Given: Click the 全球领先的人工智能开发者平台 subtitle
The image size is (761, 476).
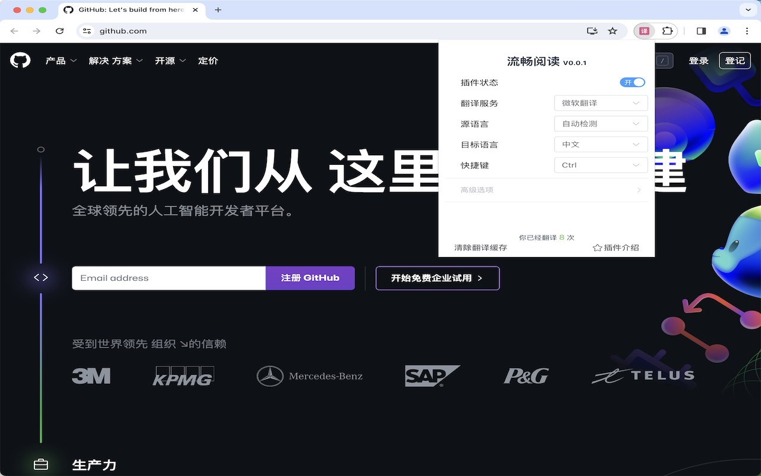Looking at the screenshot, I should [x=184, y=211].
